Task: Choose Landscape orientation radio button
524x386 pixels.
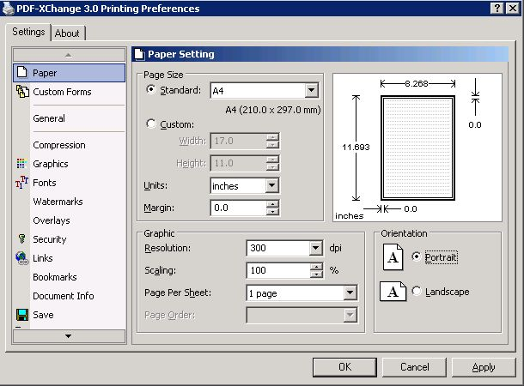Action: pos(416,291)
